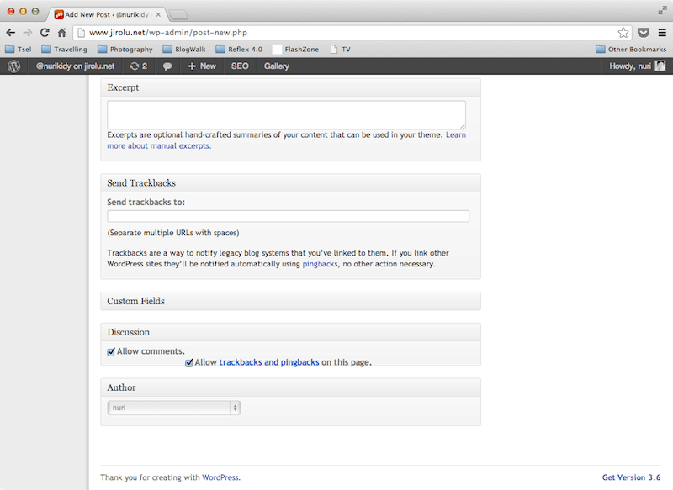Expand the Custom Fields panel
Viewport: 673px width, 490px height.
(290, 301)
